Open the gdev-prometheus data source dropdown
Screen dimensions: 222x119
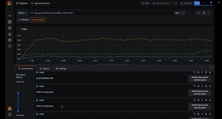[43, 3]
